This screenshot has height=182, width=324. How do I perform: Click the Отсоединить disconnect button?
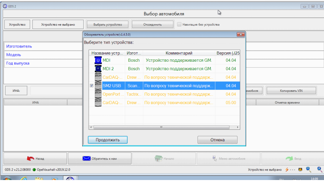click(x=153, y=25)
